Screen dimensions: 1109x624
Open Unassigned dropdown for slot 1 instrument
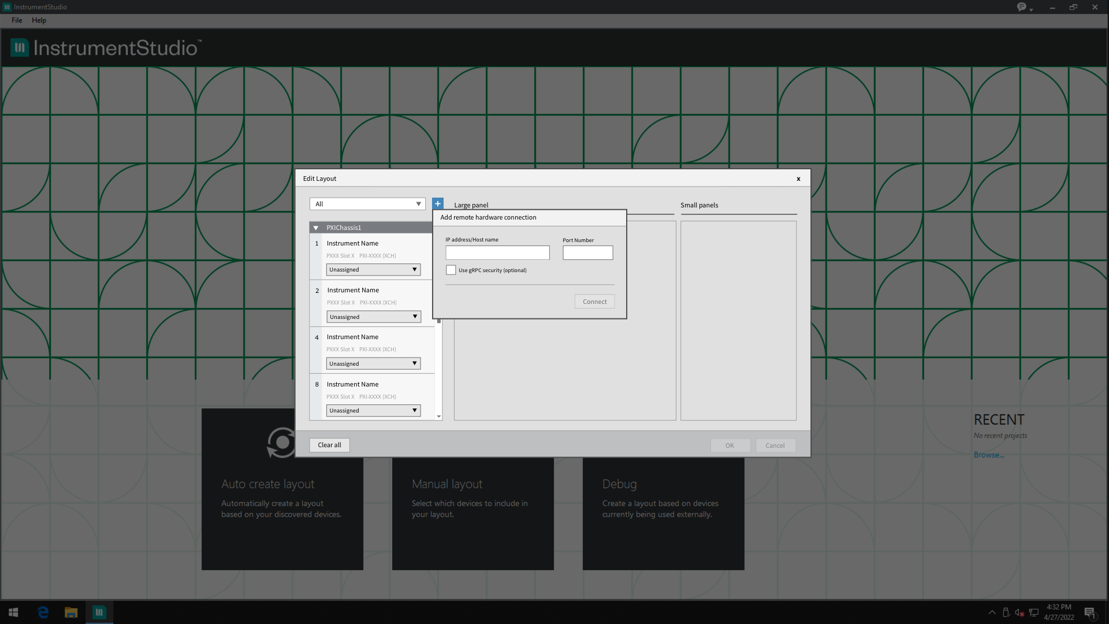click(373, 270)
